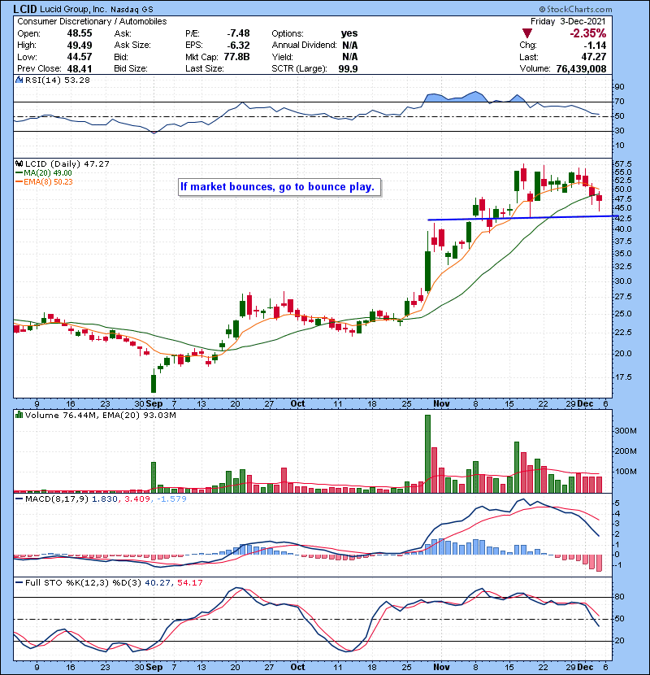This screenshot has height=675, width=650.
Task: Click the Low value 44.57
Action: pyautogui.click(x=80, y=56)
